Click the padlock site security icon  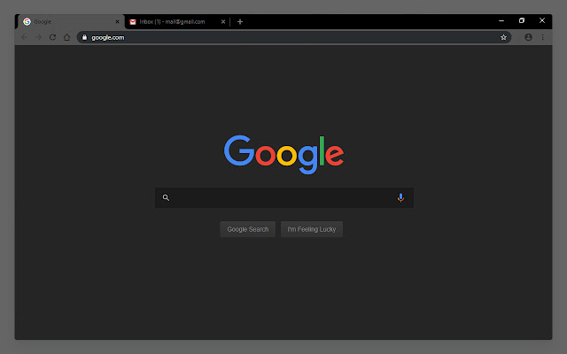[85, 37]
